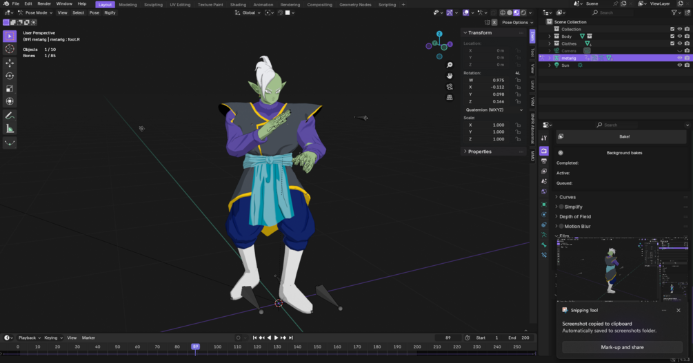Open the Tool properties tab icon
This screenshot has width=693, height=363.
click(x=544, y=138)
